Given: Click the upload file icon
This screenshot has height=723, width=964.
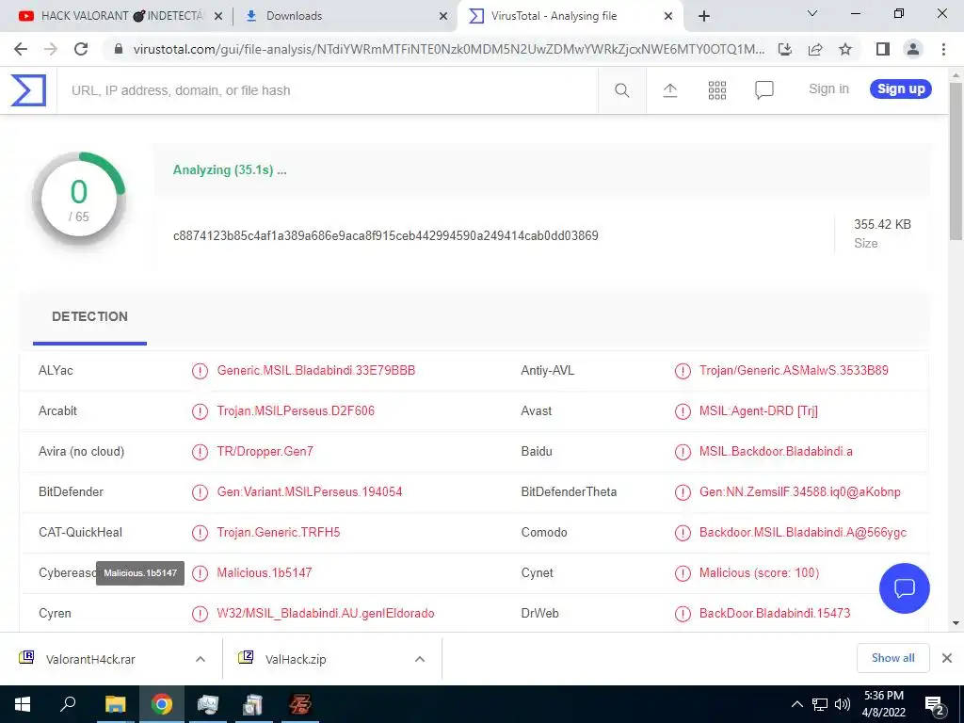Looking at the screenshot, I should pyautogui.click(x=670, y=90).
